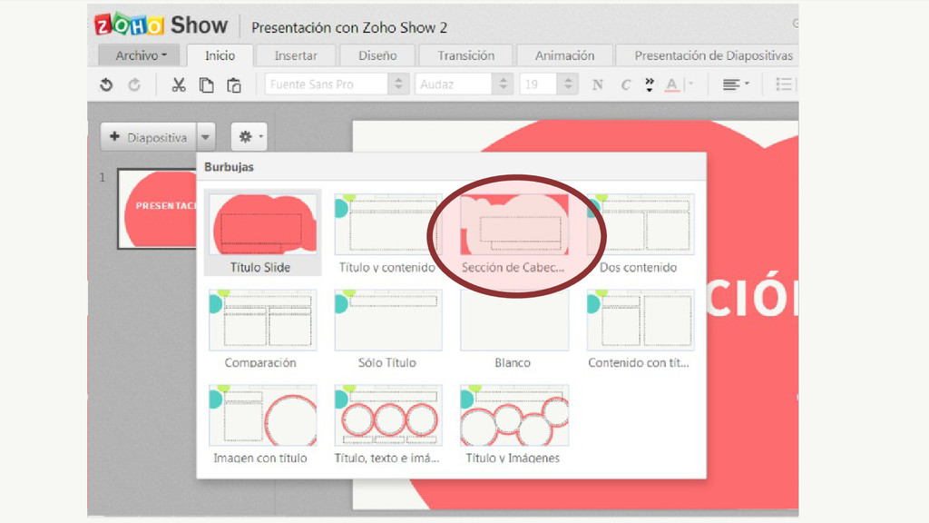Viewport: 929px width, 523px height.
Task: Choose the Comparación layout
Action: pos(262,329)
